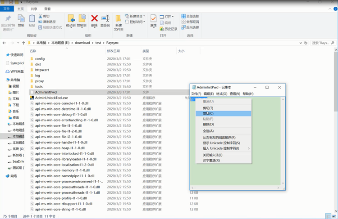Click the Raysync search box
The height and width of the screenshot is (219, 338).
(322, 43)
